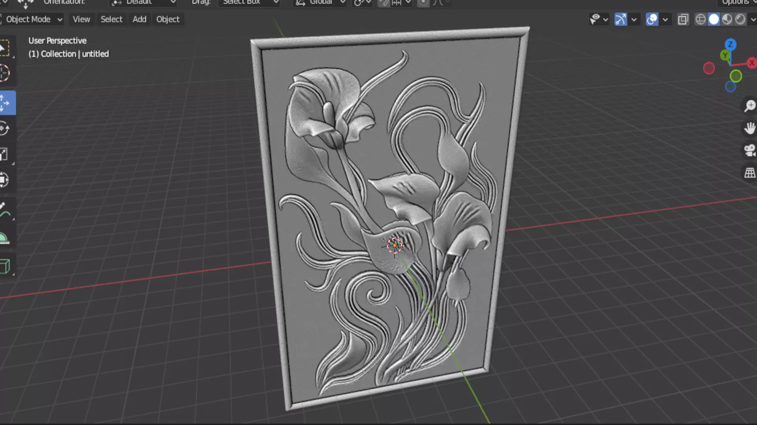The height and width of the screenshot is (425, 757).
Task: Open the Select menu
Action: click(112, 19)
